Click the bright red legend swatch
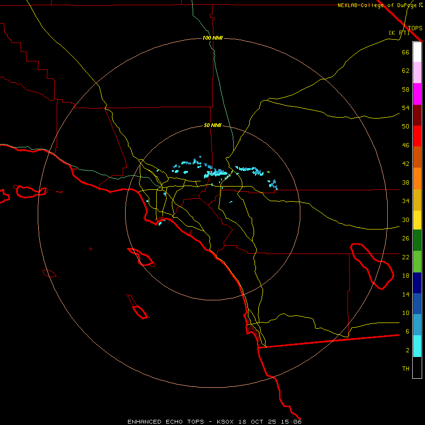The width and height of the screenshot is (425, 425). pyautogui.click(x=417, y=136)
